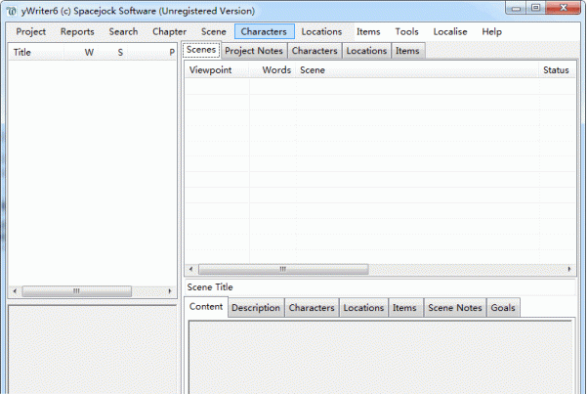Switch to the Project Notes tab
Screen dimensions: 588x394
253,51
